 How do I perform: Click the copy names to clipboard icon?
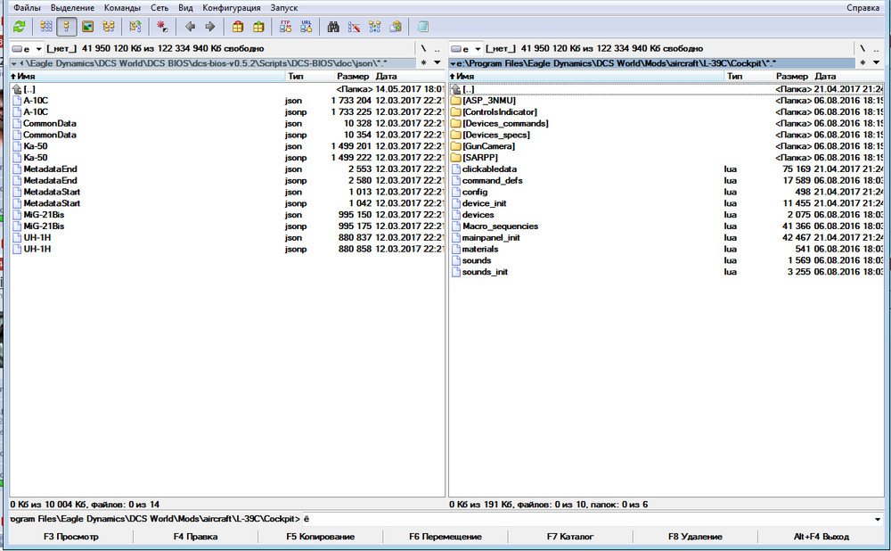(x=396, y=26)
